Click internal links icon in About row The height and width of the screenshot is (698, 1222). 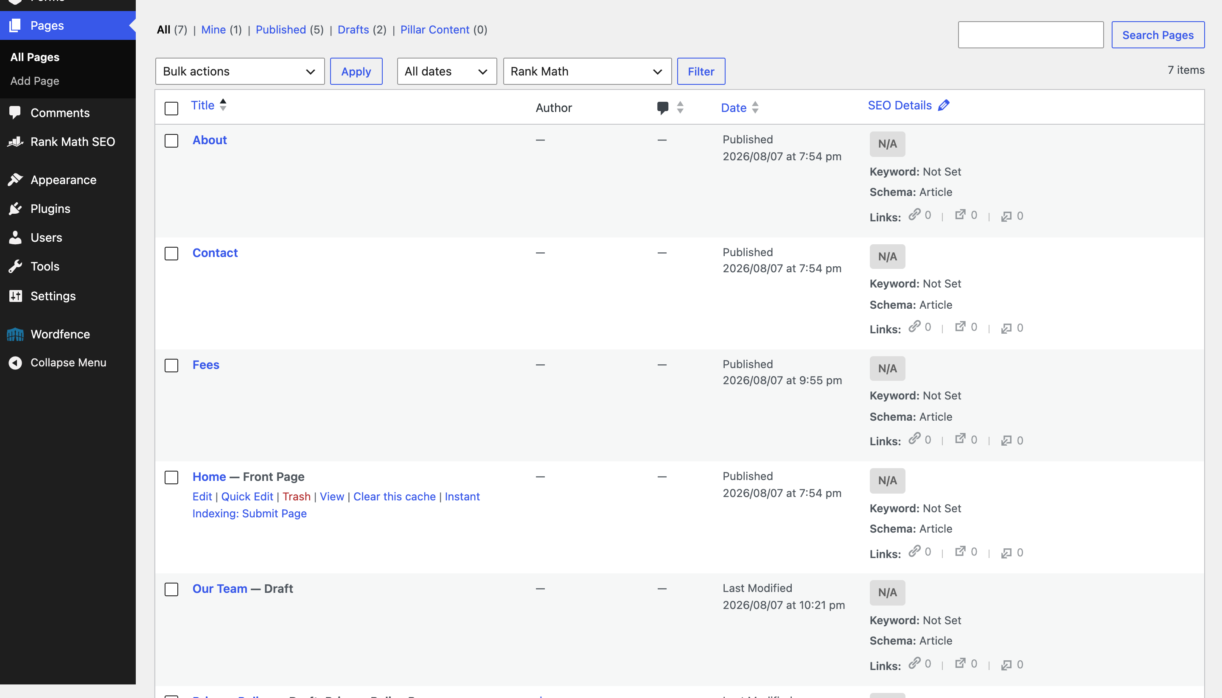[x=914, y=214]
